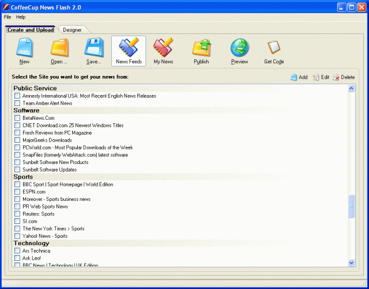Open the My News icon

click(163, 48)
